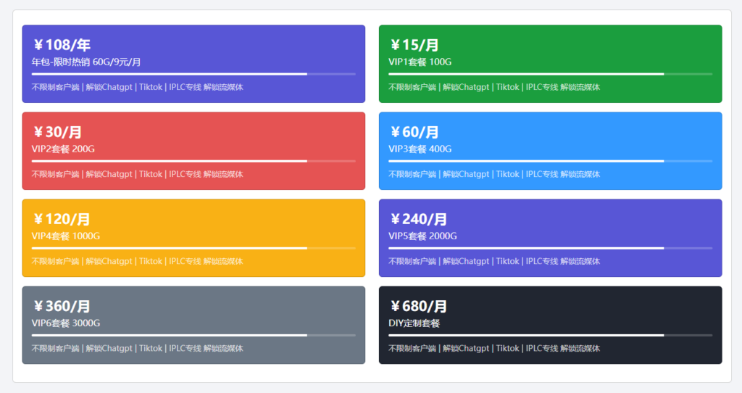Click the VIP3套餐 400G label
Image resolution: width=742 pixels, height=393 pixels.
(420, 149)
